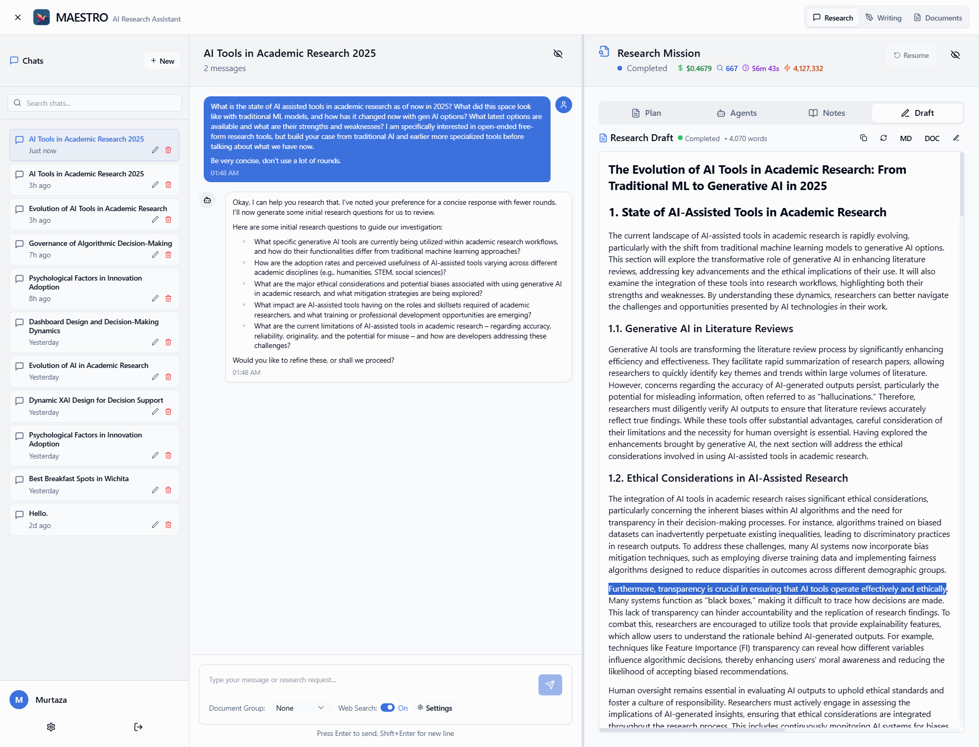Hide the Research Mission panel
The height and width of the screenshot is (747, 979).
click(955, 55)
